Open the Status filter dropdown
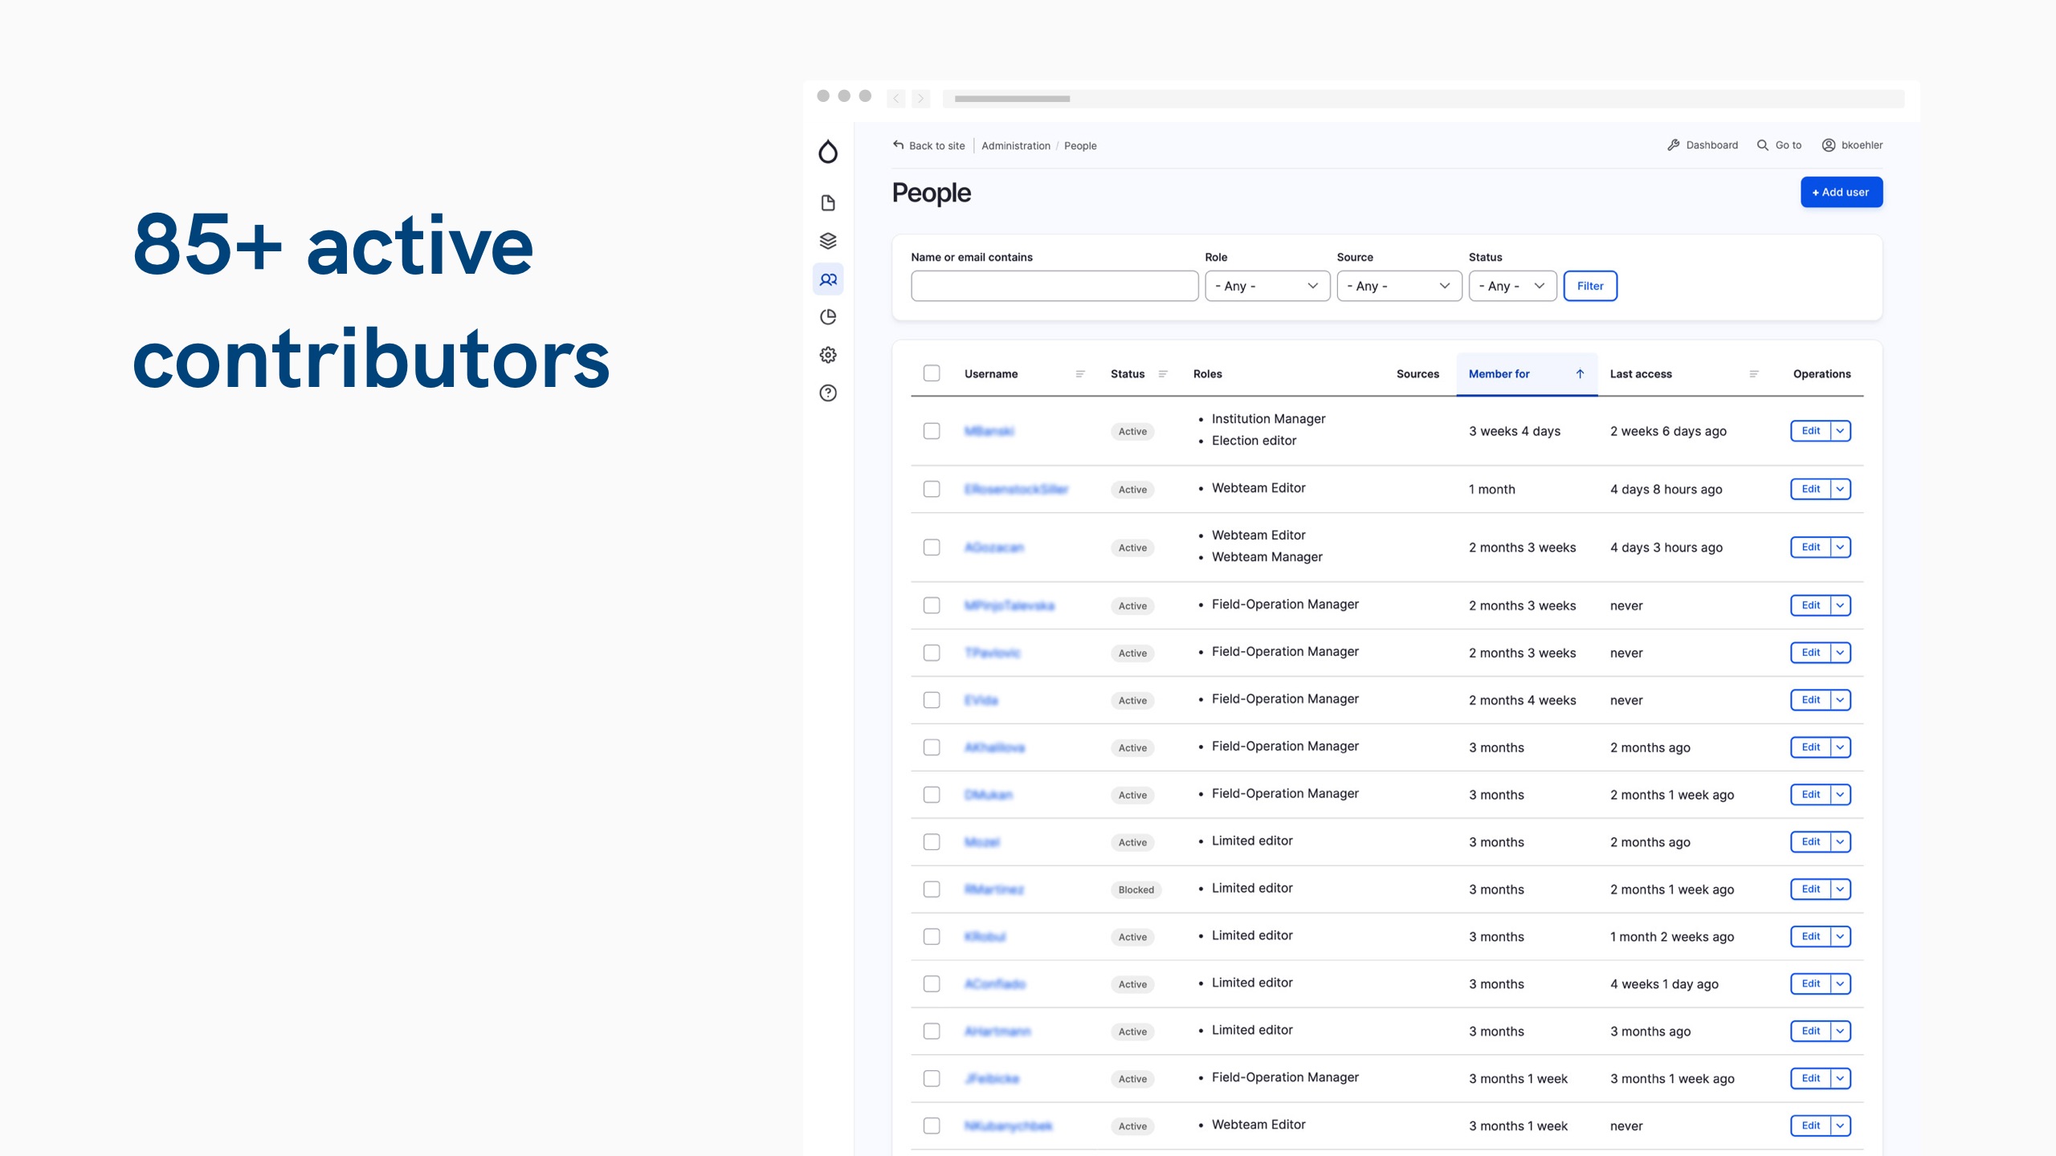This screenshot has height=1156, width=2056. pos(1512,286)
